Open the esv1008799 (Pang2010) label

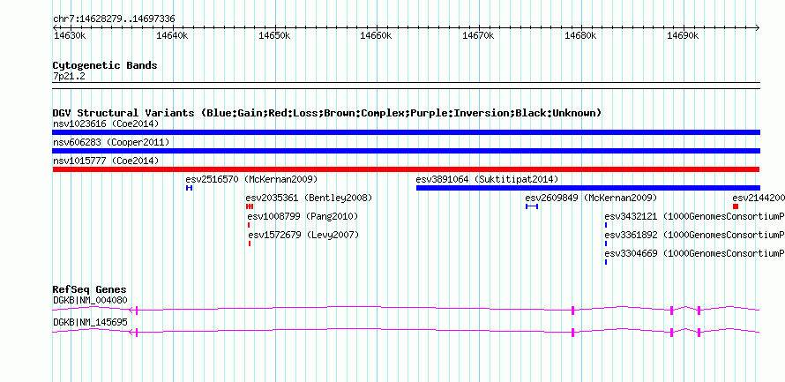303,216
